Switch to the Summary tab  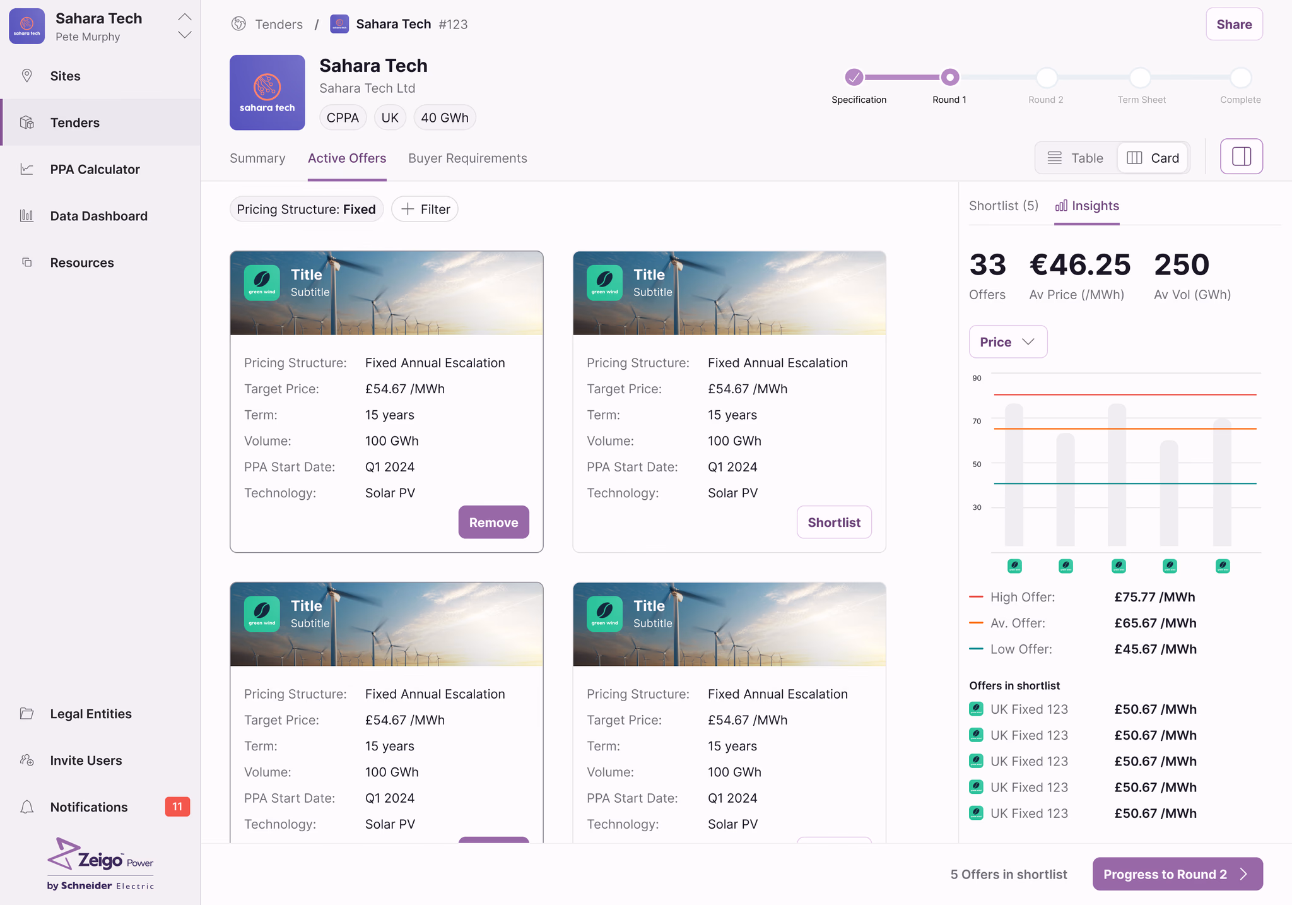pyautogui.click(x=257, y=158)
